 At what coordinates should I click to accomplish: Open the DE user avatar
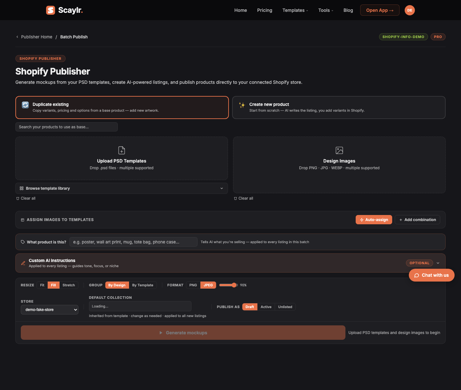[410, 10]
